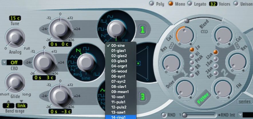Enable Poly voice mode

[x=151, y=4]
